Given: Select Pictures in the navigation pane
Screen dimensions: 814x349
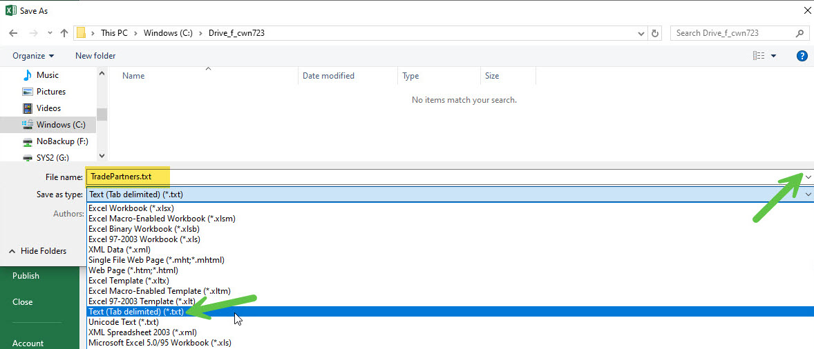Looking at the screenshot, I should click(50, 92).
